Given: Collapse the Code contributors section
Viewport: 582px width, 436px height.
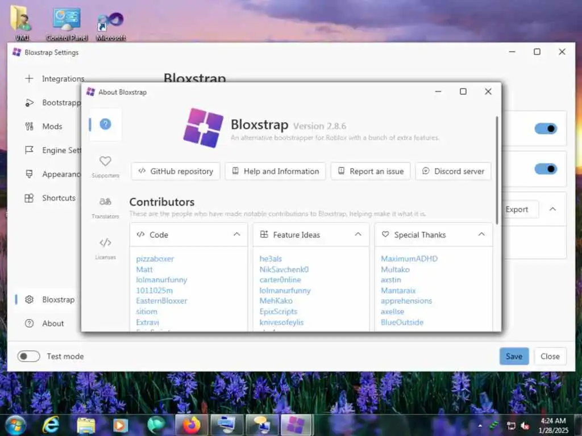Looking at the screenshot, I should [x=237, y=234].
